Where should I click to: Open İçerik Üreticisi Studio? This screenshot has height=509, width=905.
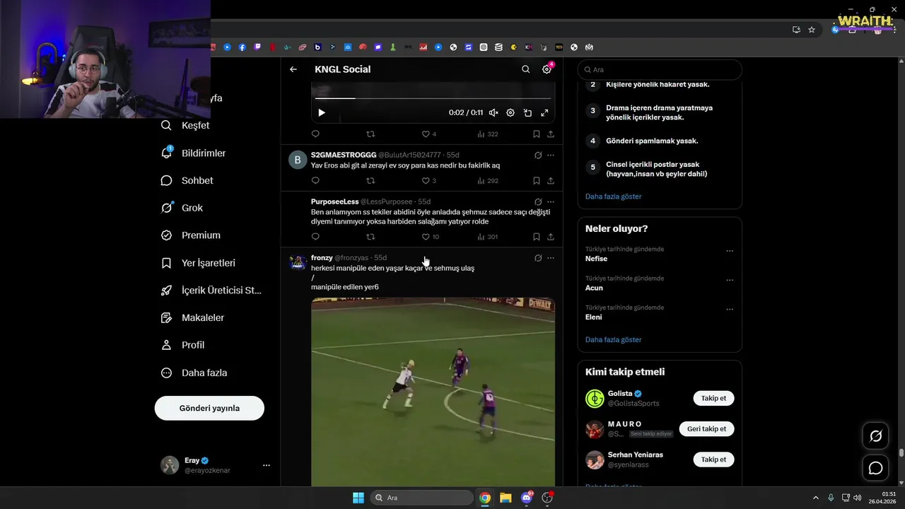(211, 291)
